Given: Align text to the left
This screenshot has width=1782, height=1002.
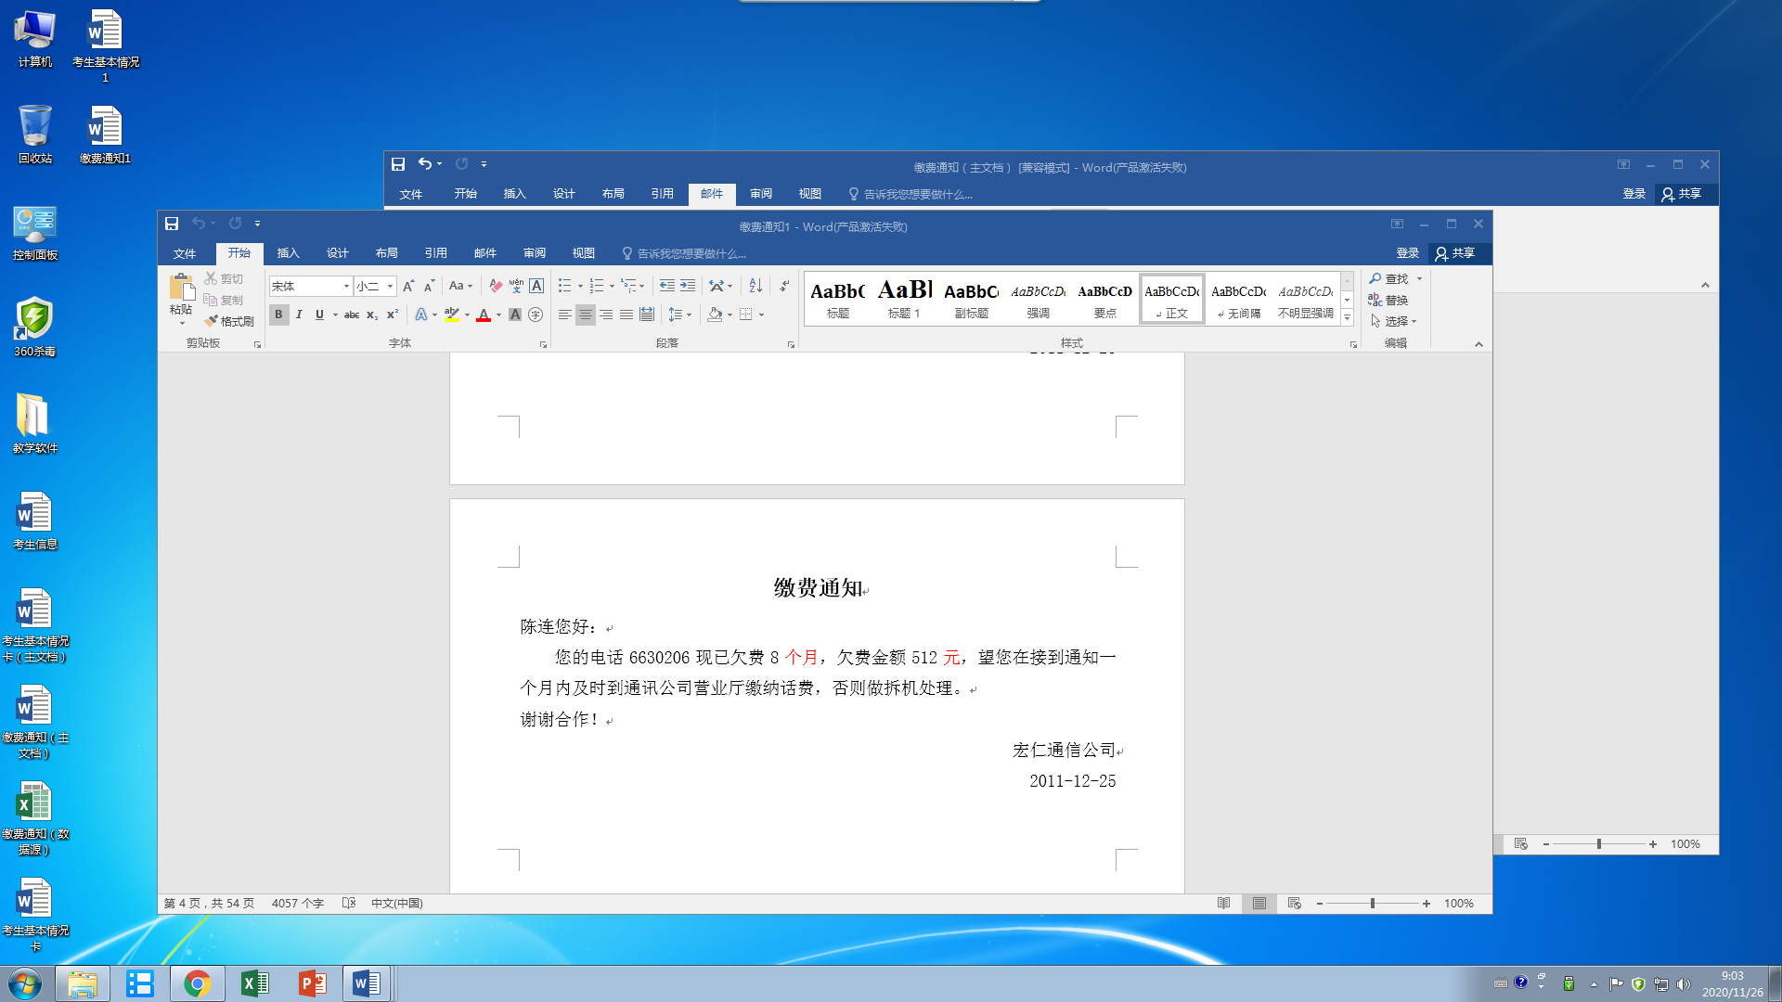Looking at the screenshot, I should click(564, 315).
